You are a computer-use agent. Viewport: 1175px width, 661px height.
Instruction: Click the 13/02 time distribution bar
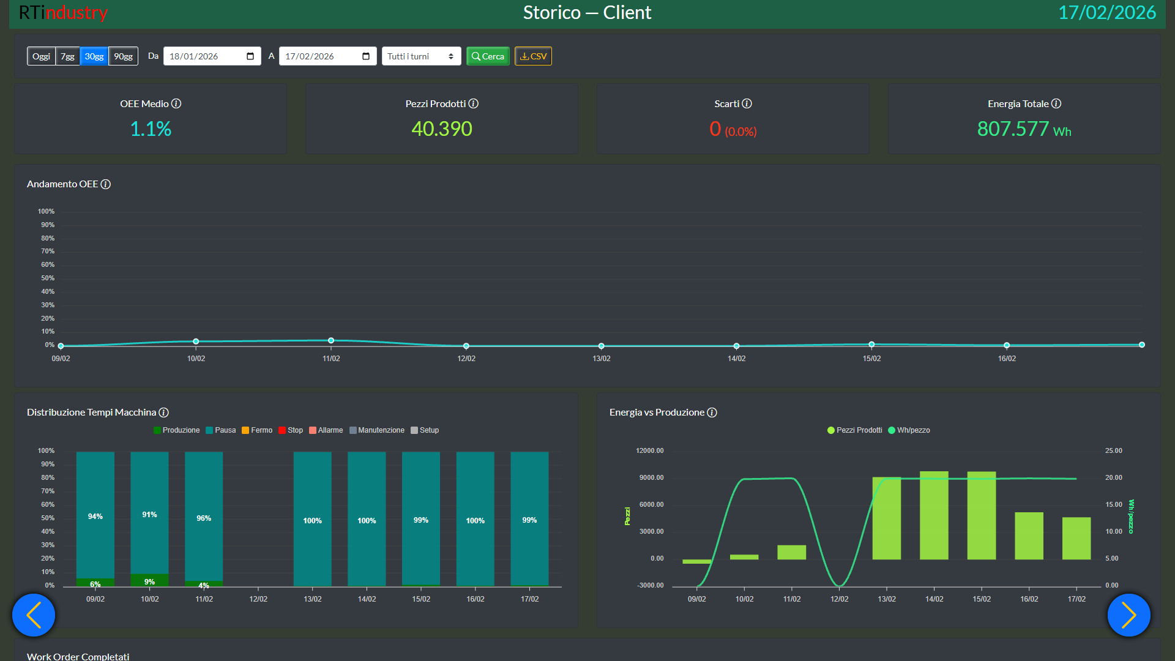pos(312,519)
